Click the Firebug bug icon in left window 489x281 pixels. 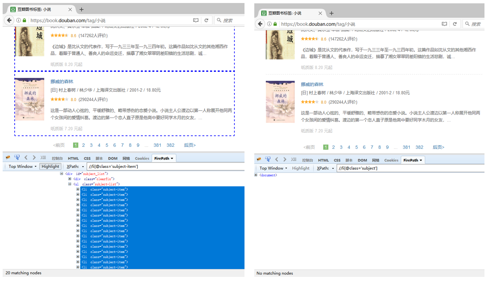click(x=8, y=158)
